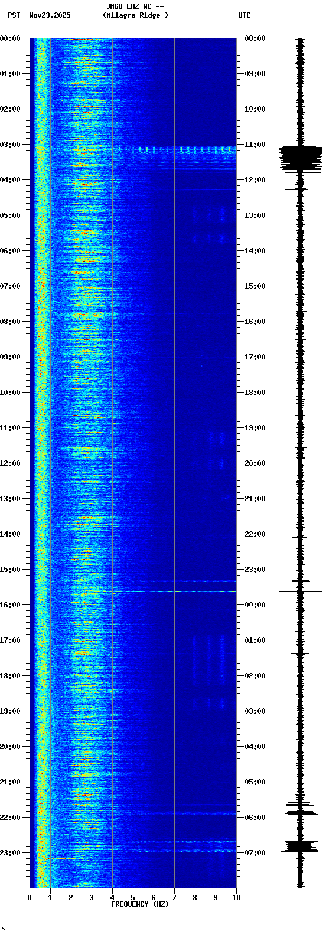Select the 02:00 label on PST axis
Screen dimensions: 326x935
click(x=10, y=109)
